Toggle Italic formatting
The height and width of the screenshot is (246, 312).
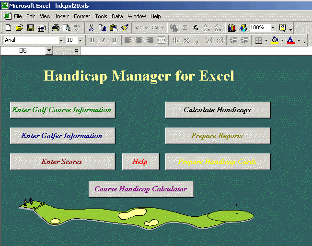104,40
